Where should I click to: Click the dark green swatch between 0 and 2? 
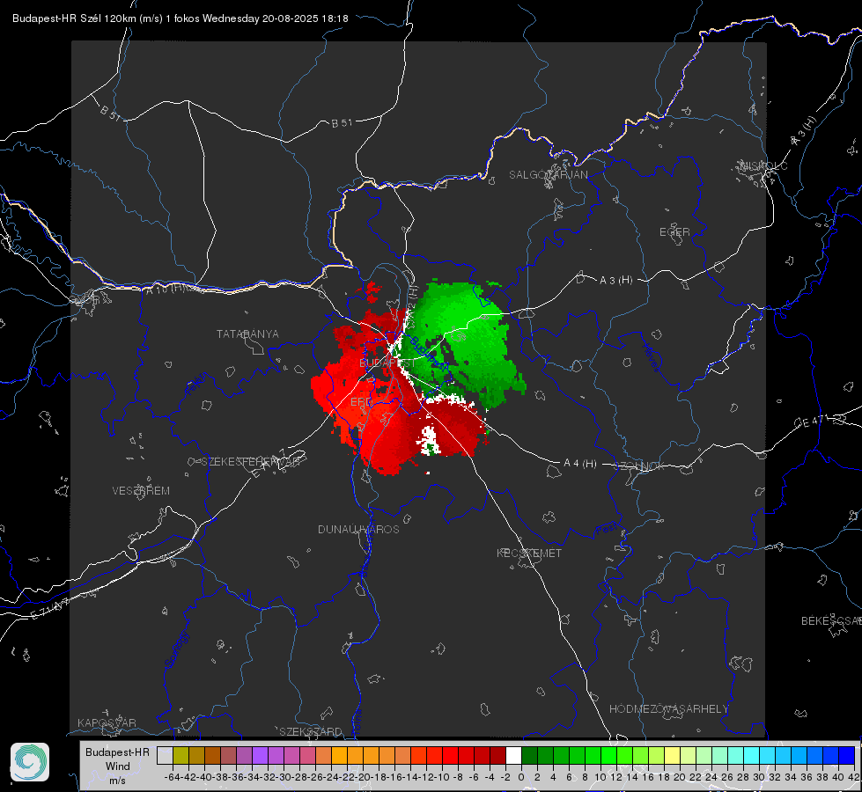point(529,755)
